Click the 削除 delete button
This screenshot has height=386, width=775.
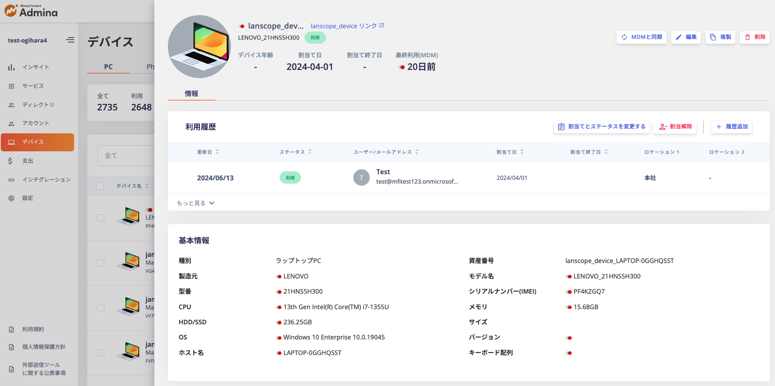pyautogui.click(x=755, y=37)
